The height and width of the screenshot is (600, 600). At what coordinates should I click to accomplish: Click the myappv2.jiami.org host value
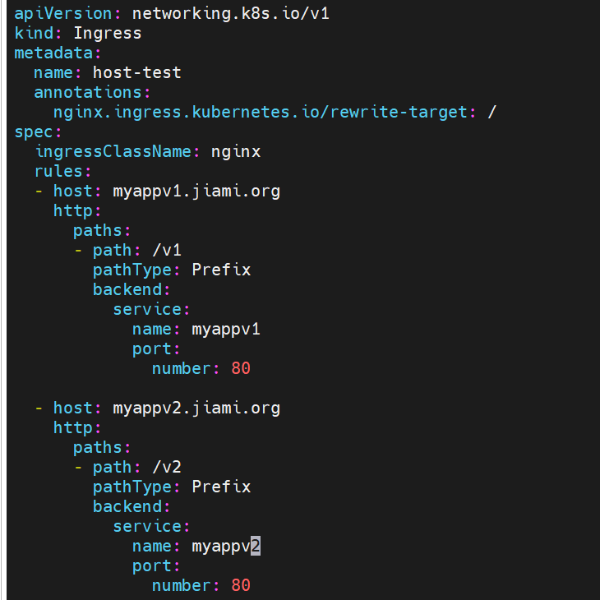tap(196, 408)
